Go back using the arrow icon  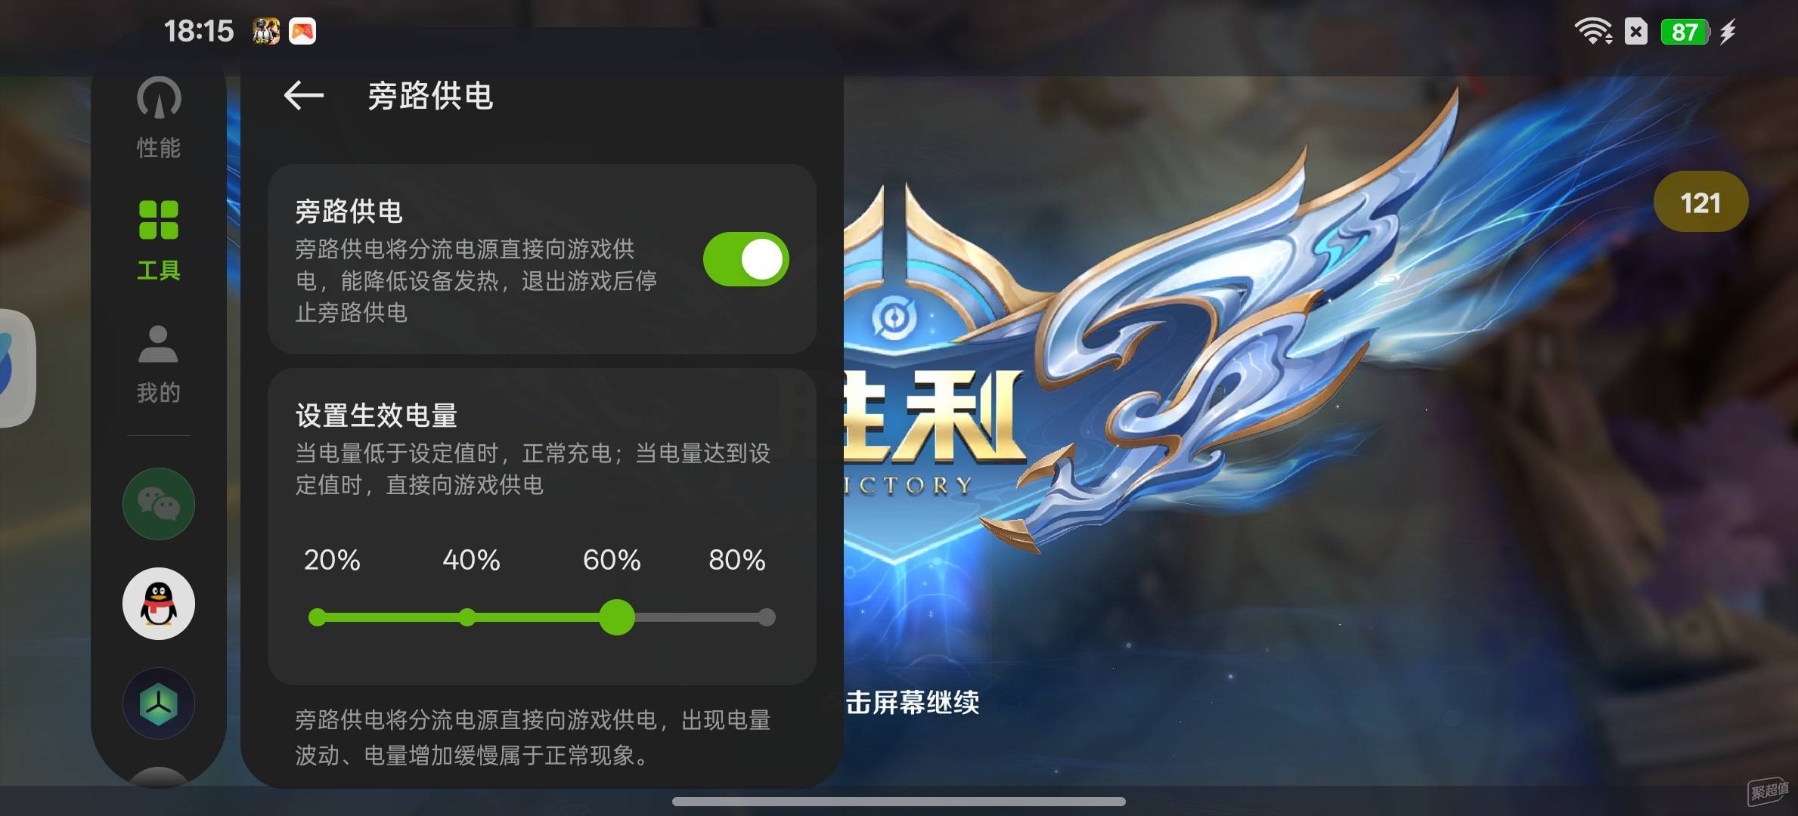pos(304,96)
